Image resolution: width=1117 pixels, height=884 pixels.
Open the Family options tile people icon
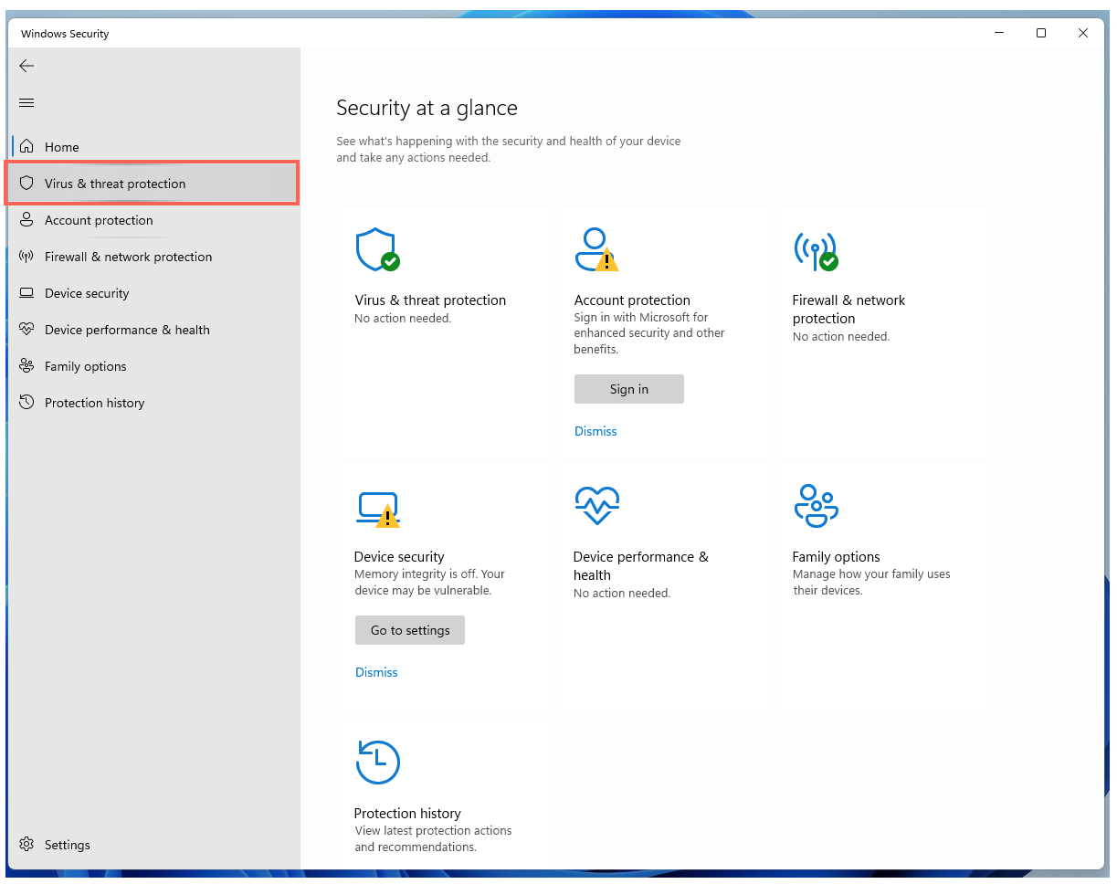pyautogui.click(x=816, y=505)
